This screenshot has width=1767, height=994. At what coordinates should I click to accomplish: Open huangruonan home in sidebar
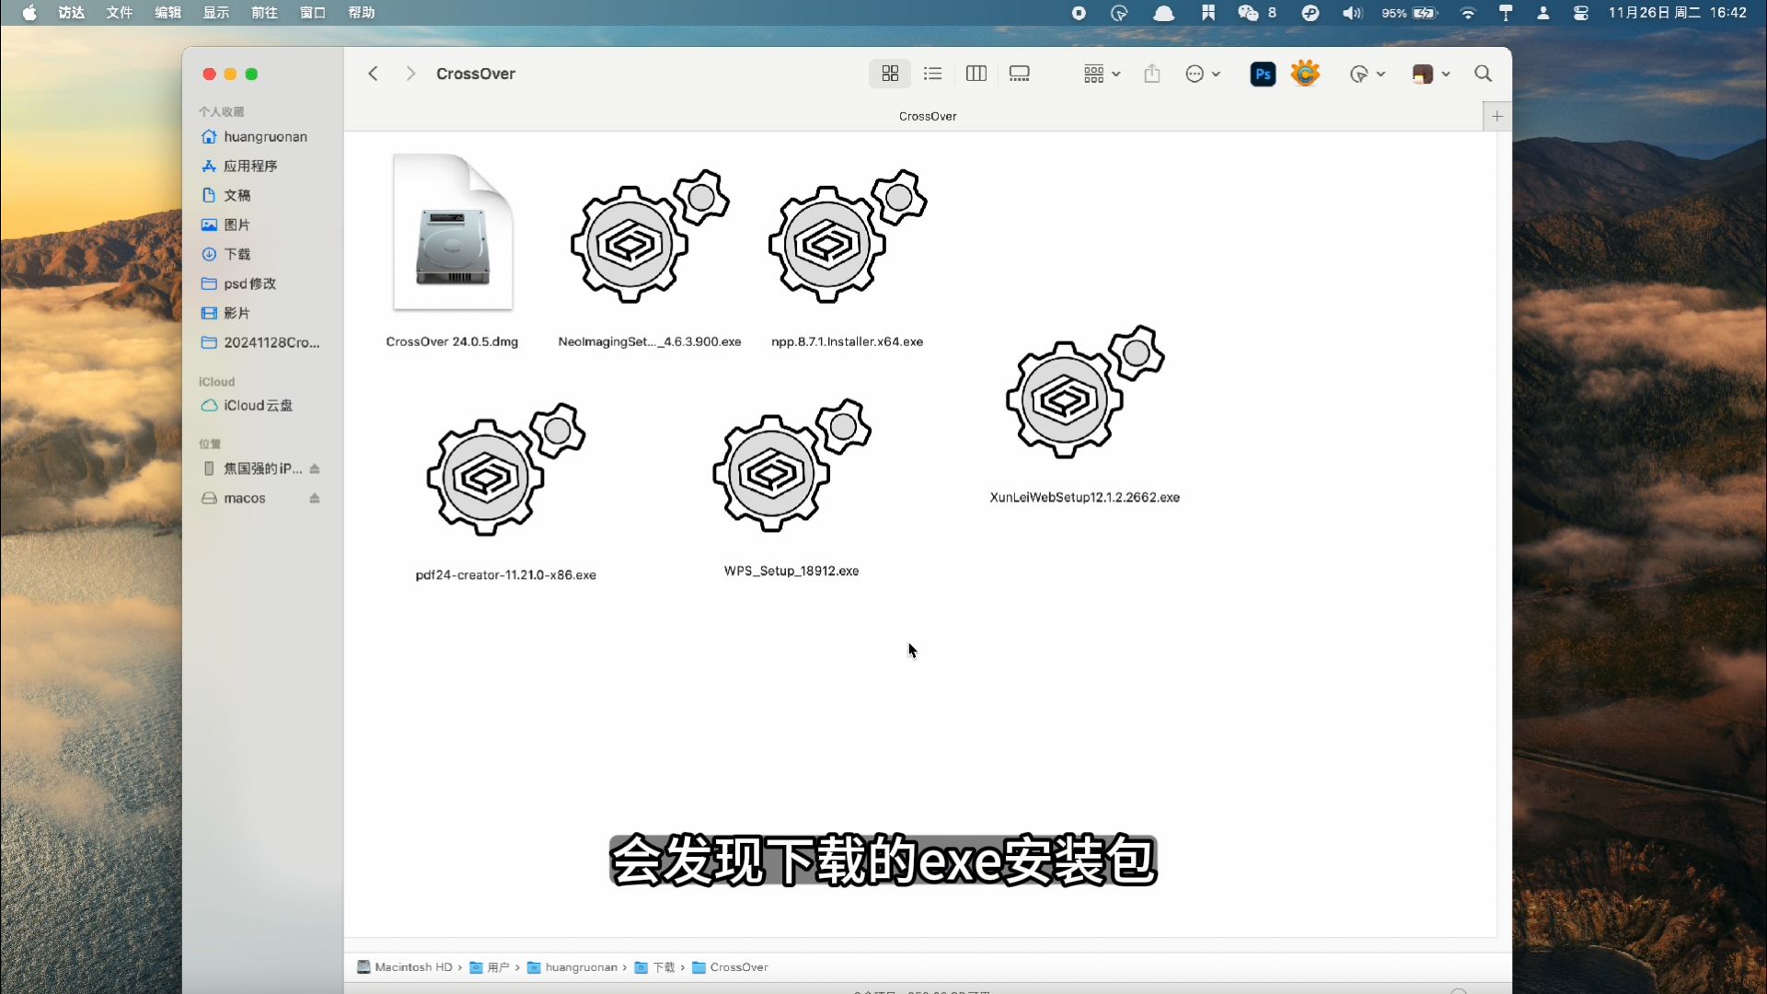click(254, 136)
